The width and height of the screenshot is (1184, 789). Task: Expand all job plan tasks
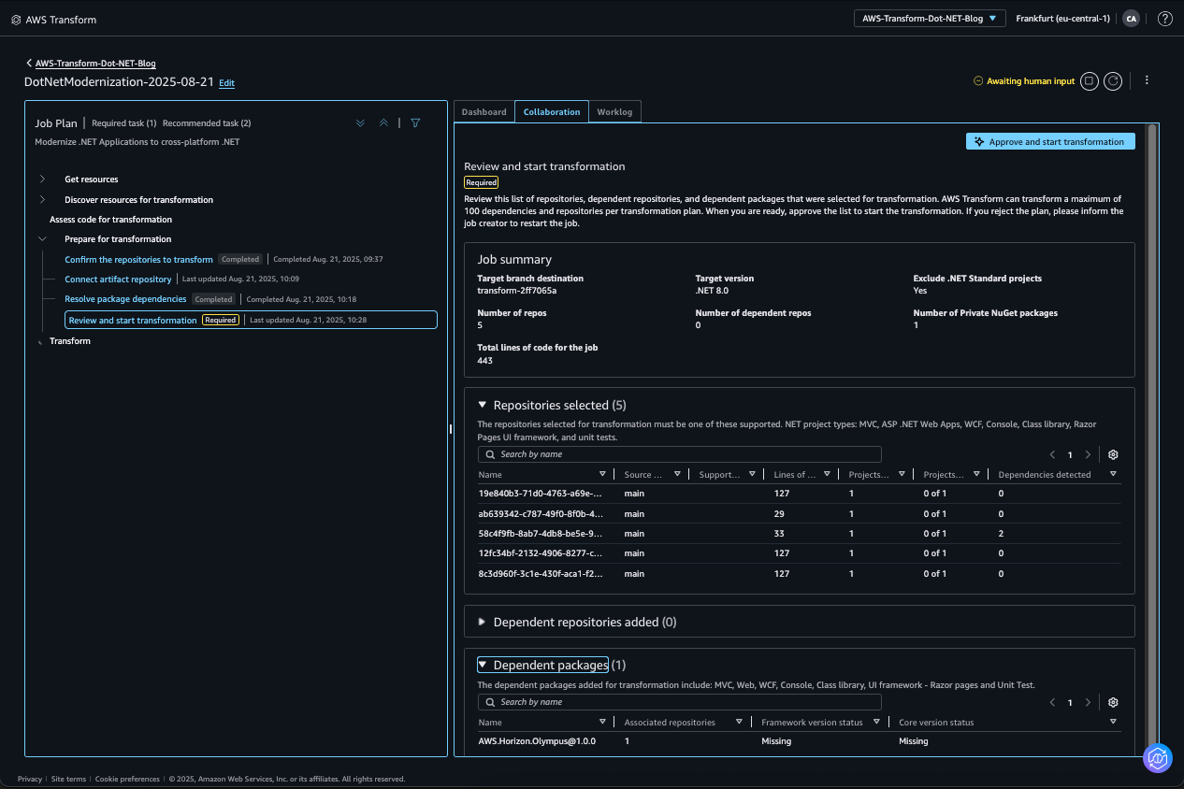pos(360,122)
